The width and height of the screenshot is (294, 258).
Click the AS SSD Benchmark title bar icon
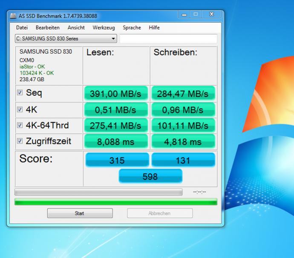[13, 16]
